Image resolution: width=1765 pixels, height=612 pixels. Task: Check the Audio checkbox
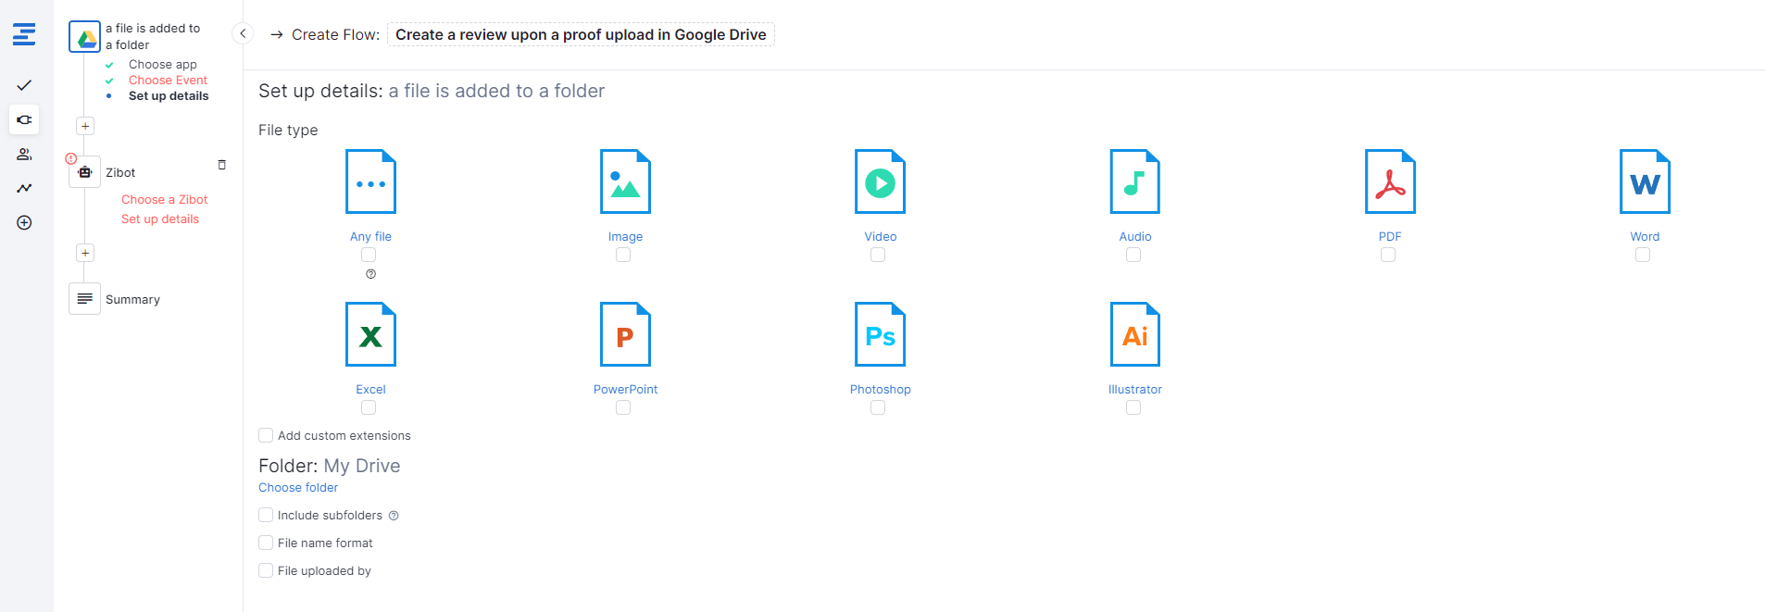pos(1133,255)
